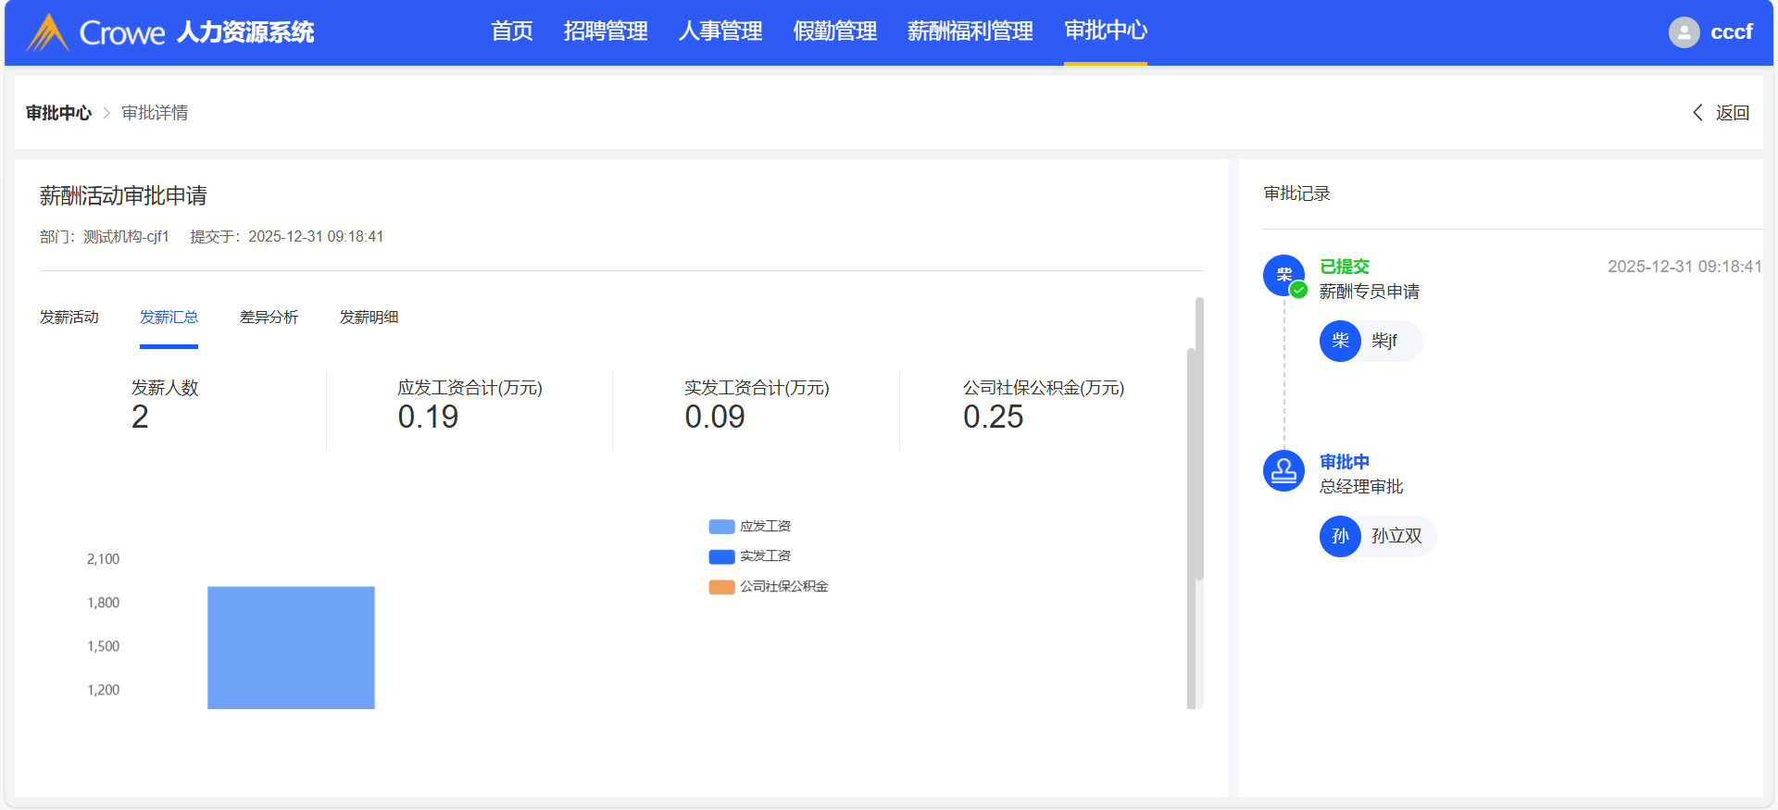1778x810 pixels.
Task: Click the breadcrumb separator arrow
Action: tap(106, 113)
